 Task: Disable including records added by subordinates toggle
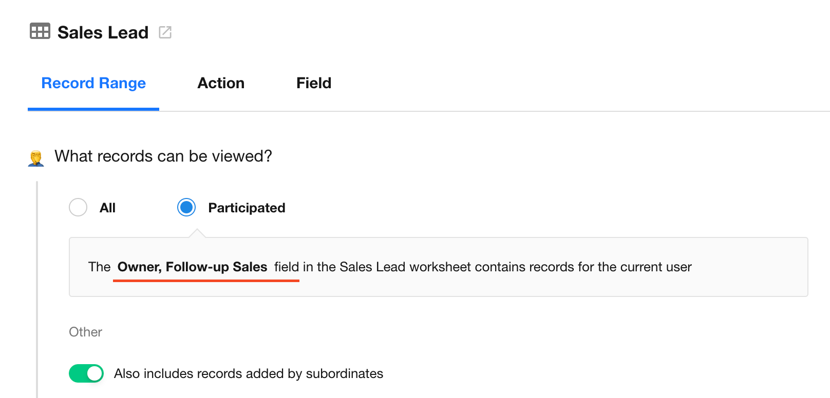[86, 373]
